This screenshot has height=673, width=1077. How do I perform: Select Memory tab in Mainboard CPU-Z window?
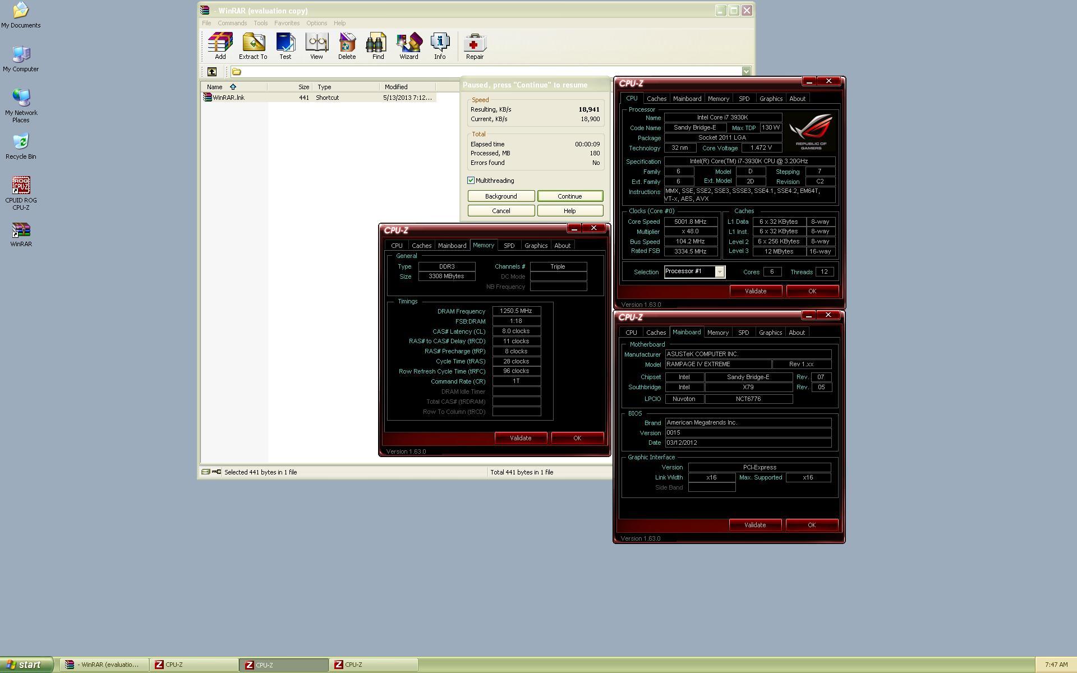[x=717, y=333]
